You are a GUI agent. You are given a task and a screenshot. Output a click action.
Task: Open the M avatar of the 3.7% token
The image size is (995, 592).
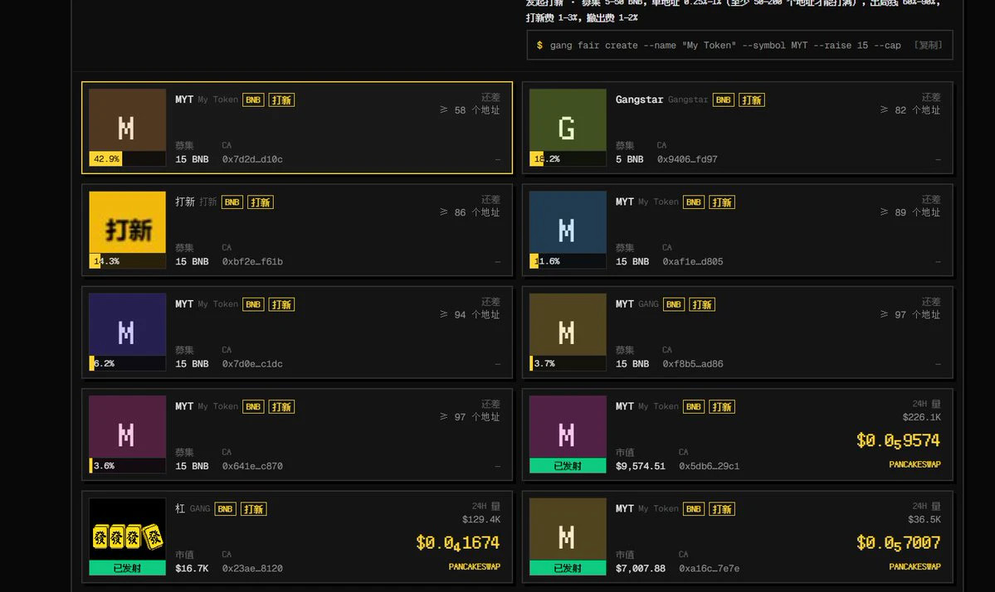(568, 324)
